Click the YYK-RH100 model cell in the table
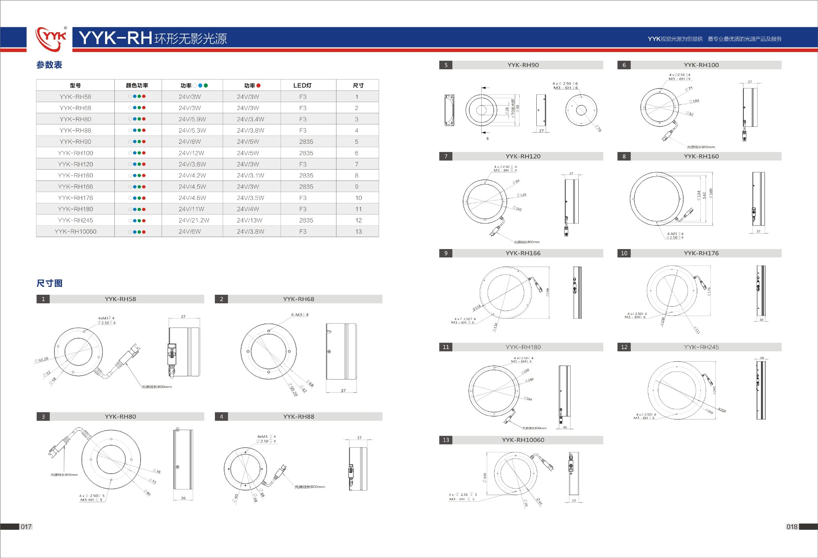This screenshot has height=558, width=818. (x=75, y=153)
